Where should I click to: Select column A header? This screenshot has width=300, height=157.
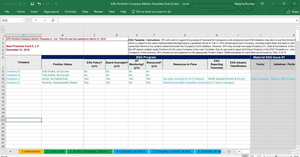(x=23, y=35)
